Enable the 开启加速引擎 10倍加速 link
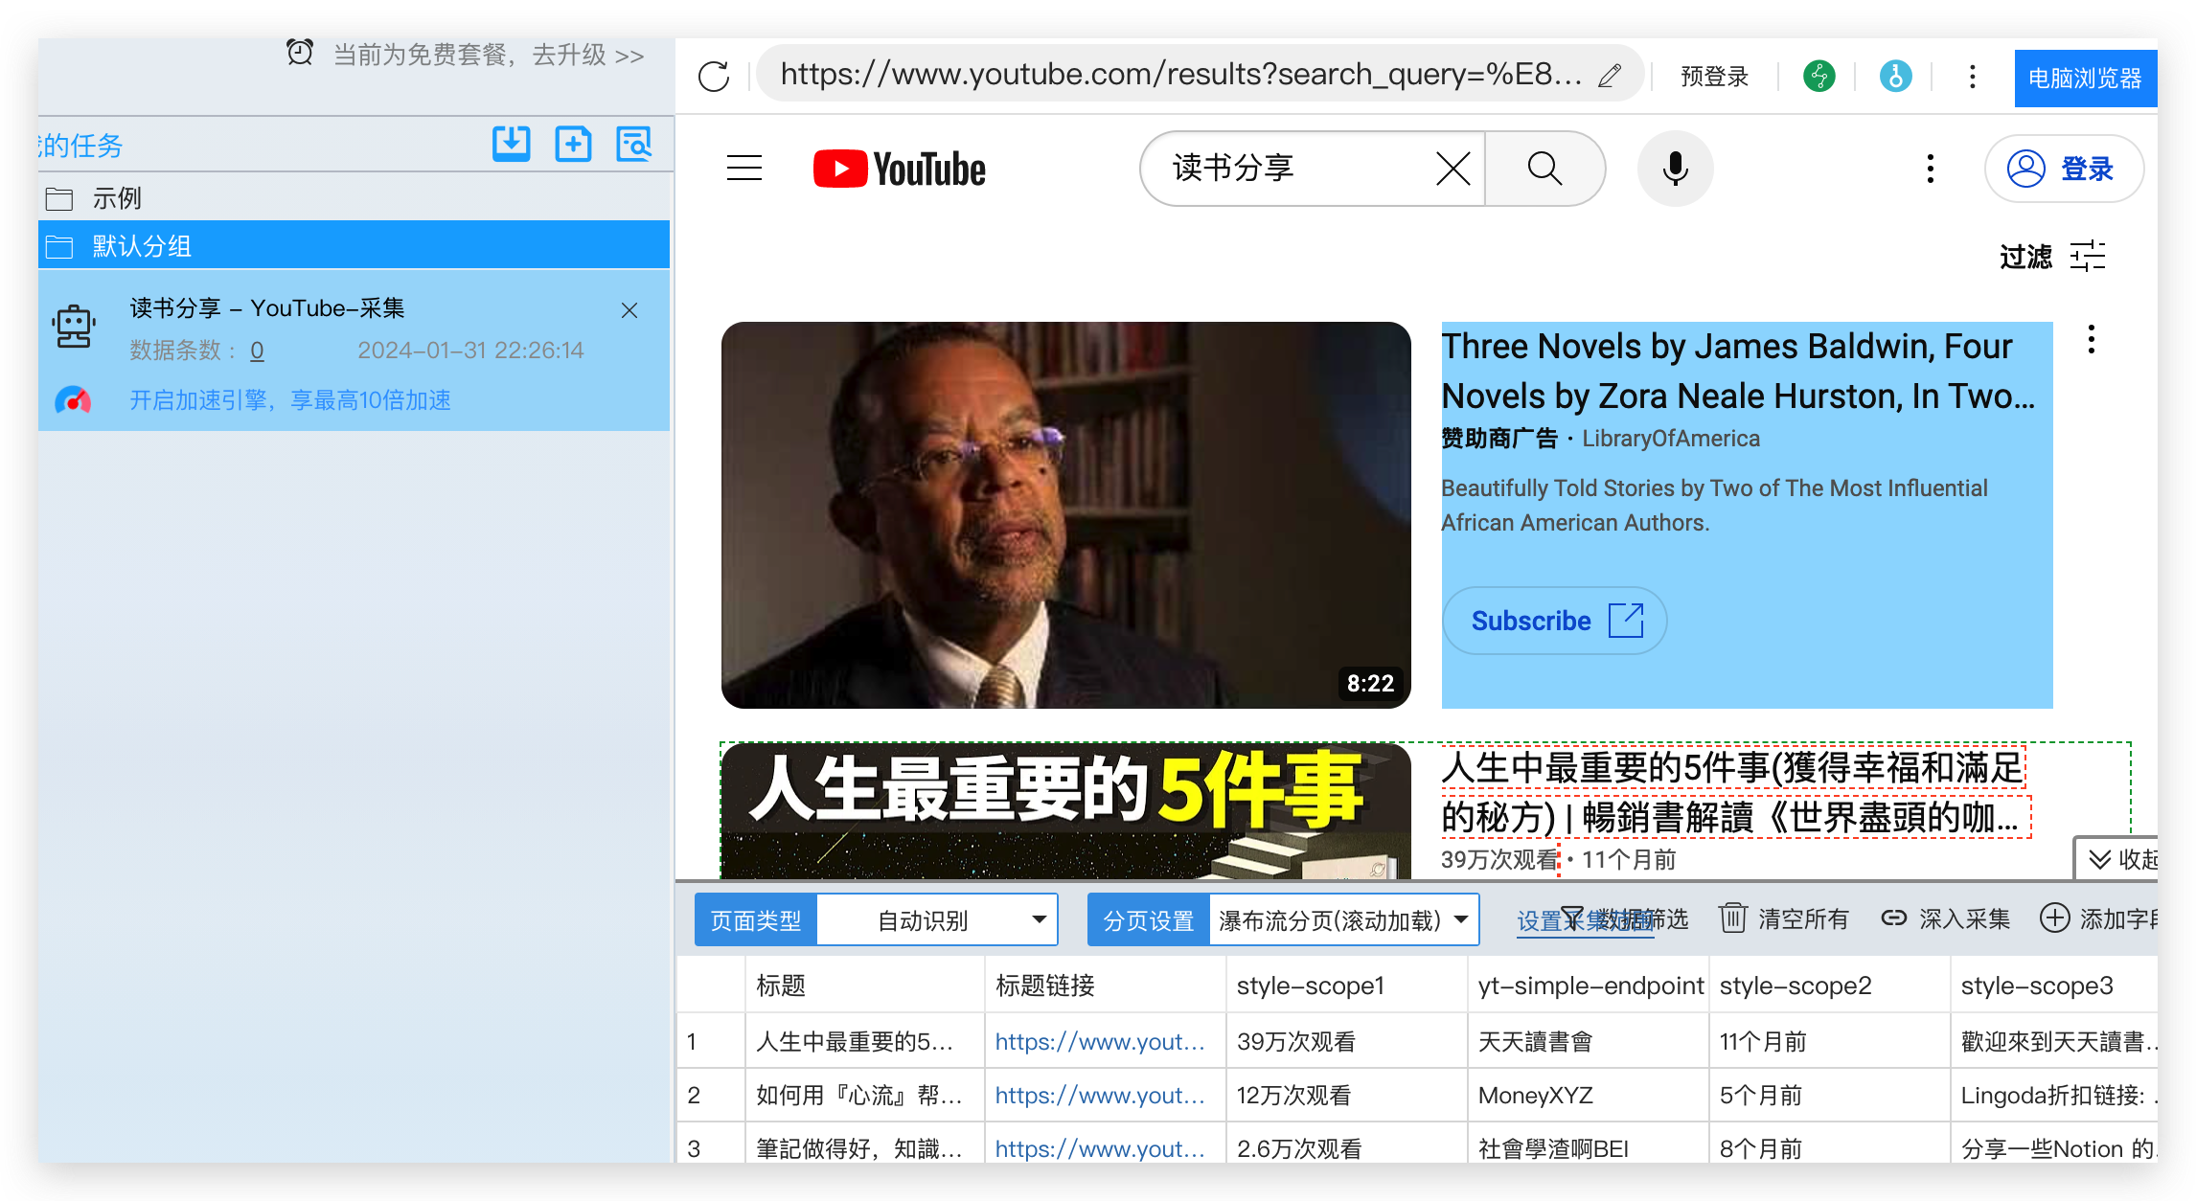The image size is (2196, 1201). coord(290,400)
